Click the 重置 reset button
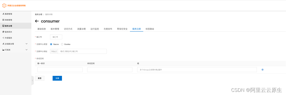 (x=39, y=78)
